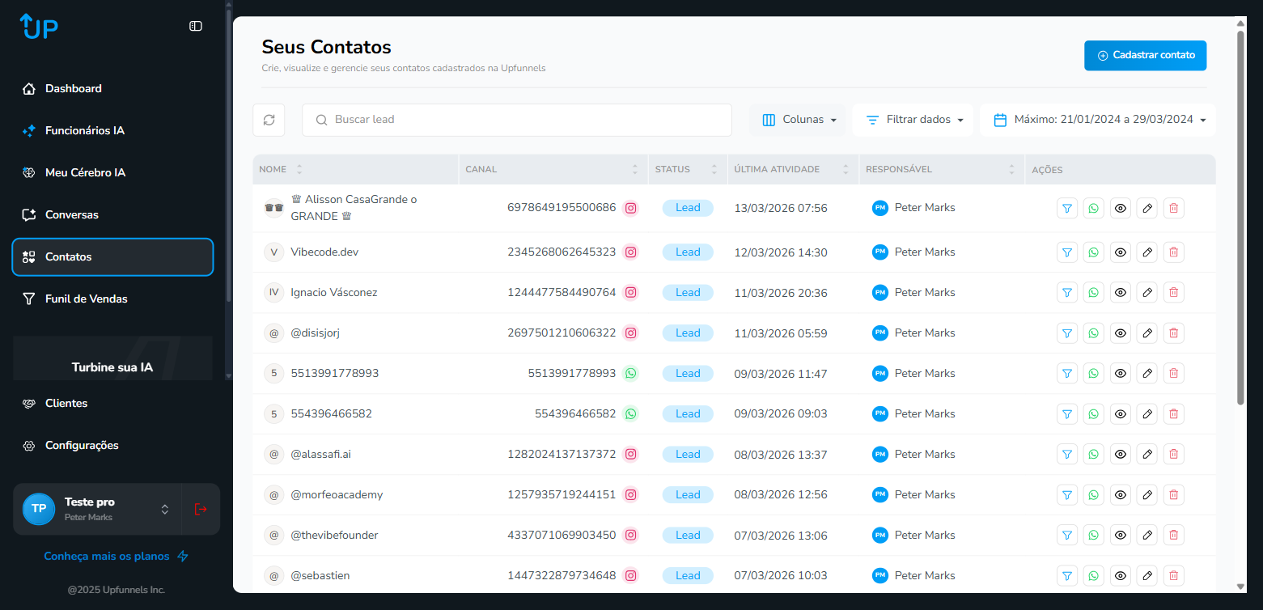1263x610 pixels.
Task: View details of Alisson CasaGrande
Action: click(x=1120, y=208)
